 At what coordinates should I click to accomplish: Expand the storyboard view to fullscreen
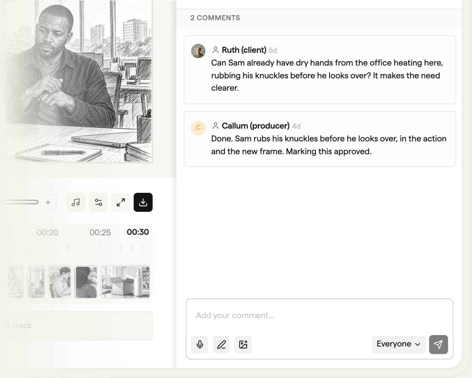click(121, 202)
